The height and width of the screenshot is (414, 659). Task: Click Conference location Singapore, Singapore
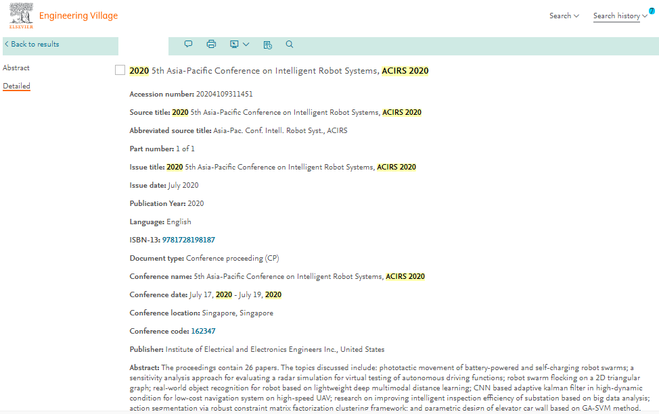click(237, 313)
